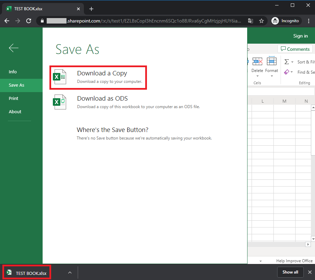Click the back arrow in the green sidebar
Viewport: 315px width, 280px height.
(14, 48)
